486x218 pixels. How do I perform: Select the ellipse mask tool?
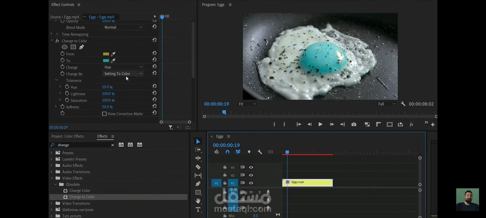coord(65,47)
